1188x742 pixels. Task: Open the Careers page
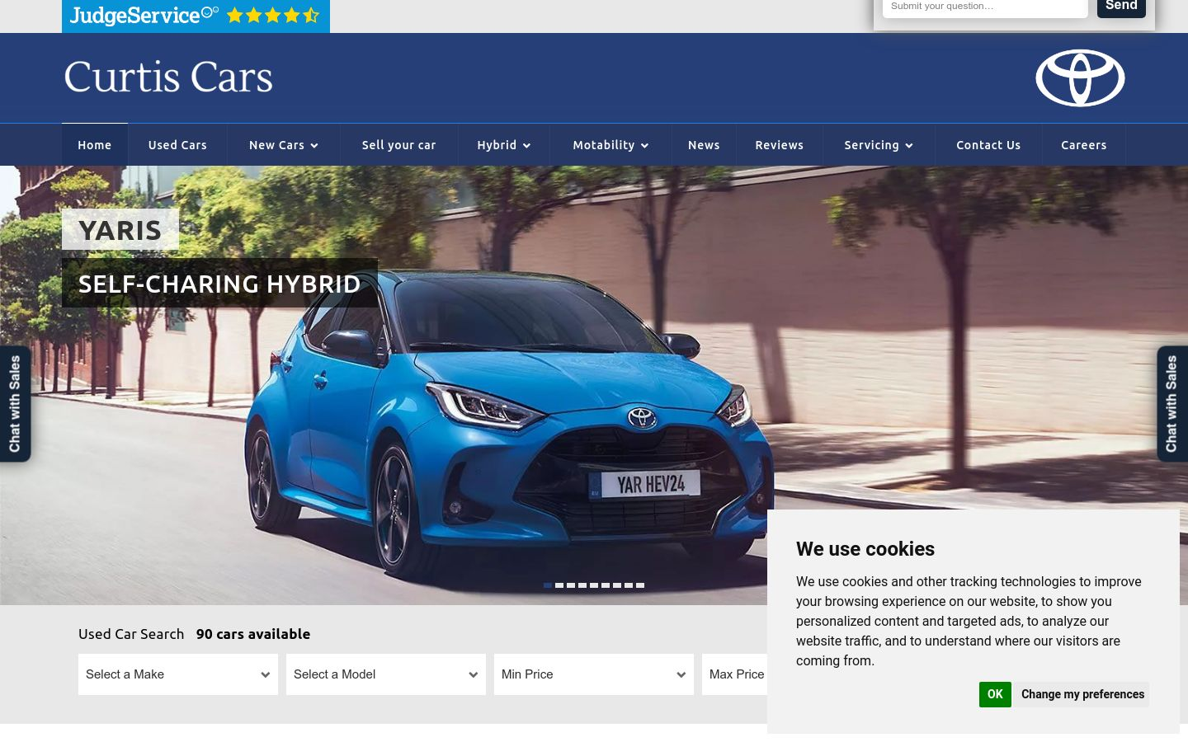point(1084,145)
